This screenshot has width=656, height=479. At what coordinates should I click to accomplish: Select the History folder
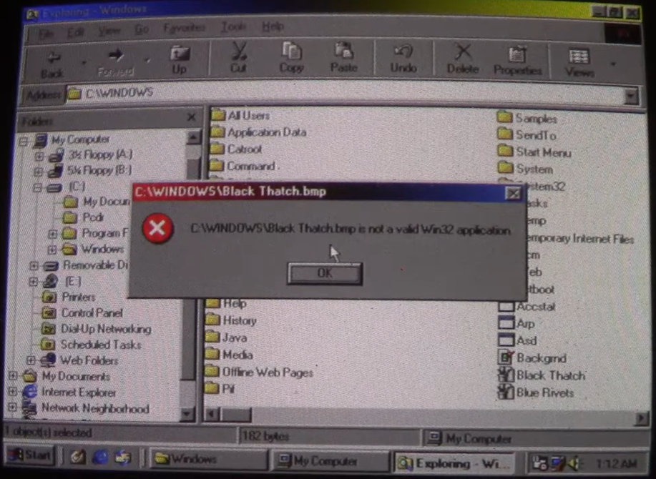(x=240, y=320)
